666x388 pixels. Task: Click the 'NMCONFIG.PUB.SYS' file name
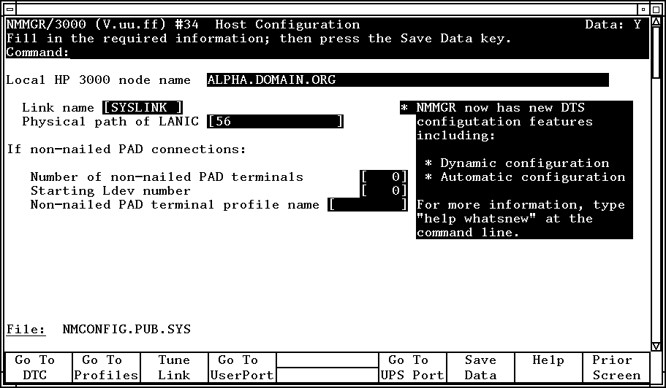point(126,329)
